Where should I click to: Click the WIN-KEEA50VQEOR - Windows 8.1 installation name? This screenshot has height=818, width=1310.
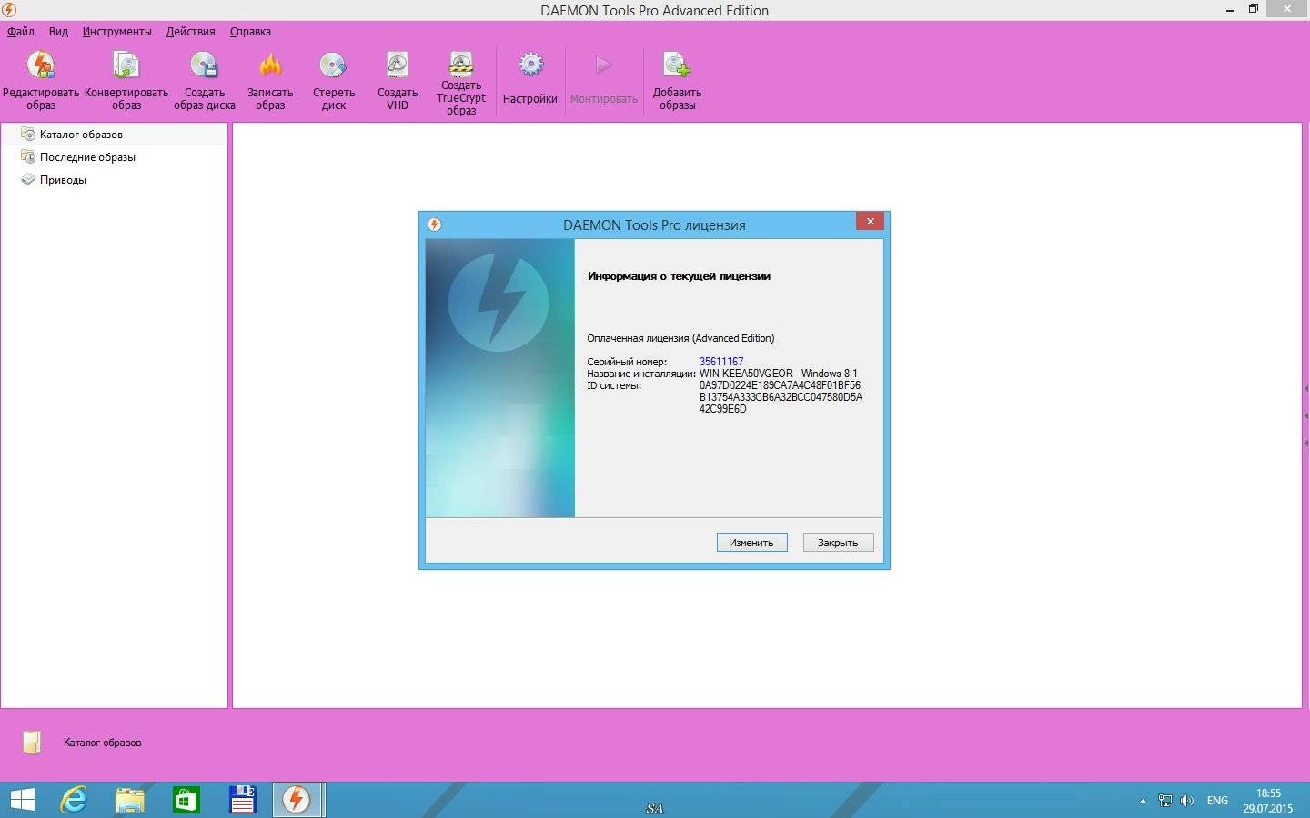tap(779, 373)
